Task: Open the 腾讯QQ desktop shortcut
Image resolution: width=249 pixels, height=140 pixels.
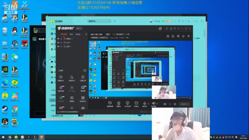Action: pyautogui.click(x=15, y=31)
